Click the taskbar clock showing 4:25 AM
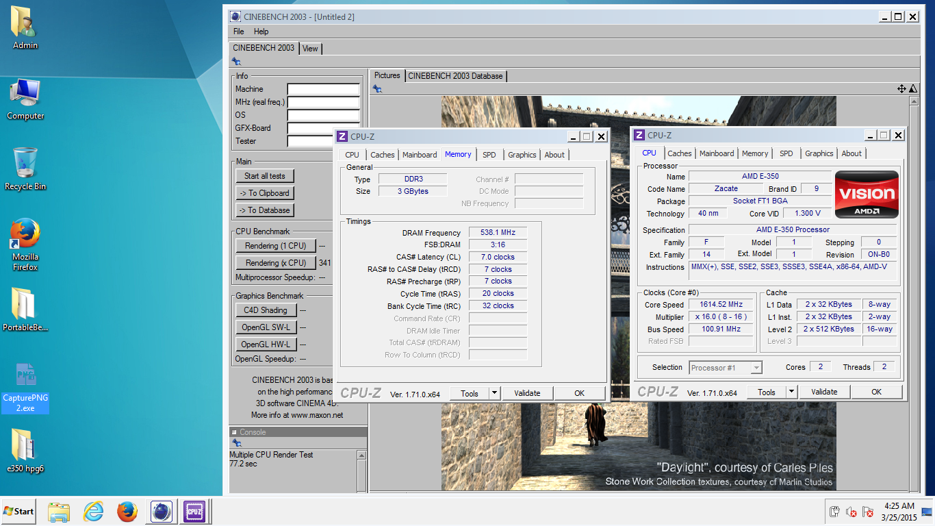The width and height of the screenshot is (935, 526). coord(898,512)
